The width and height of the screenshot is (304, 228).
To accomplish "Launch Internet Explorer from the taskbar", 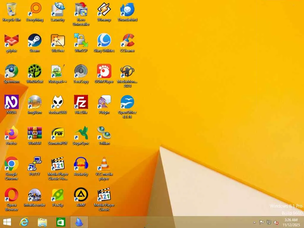I will pyautogui.click(x=24, y=222).
